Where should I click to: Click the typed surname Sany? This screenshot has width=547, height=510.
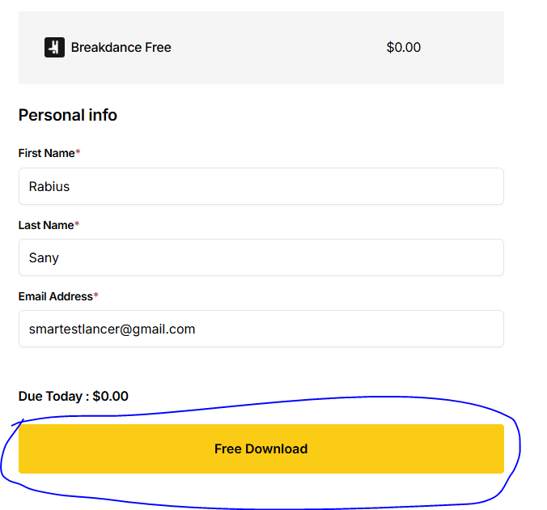tap(44, 258)
